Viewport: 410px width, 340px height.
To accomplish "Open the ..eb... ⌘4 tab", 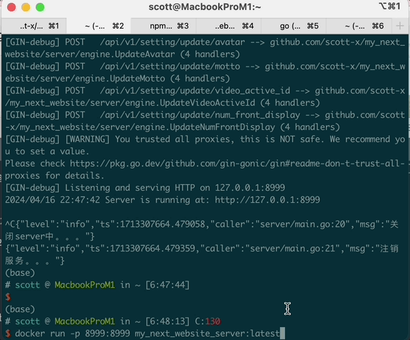I will (229, 26).
